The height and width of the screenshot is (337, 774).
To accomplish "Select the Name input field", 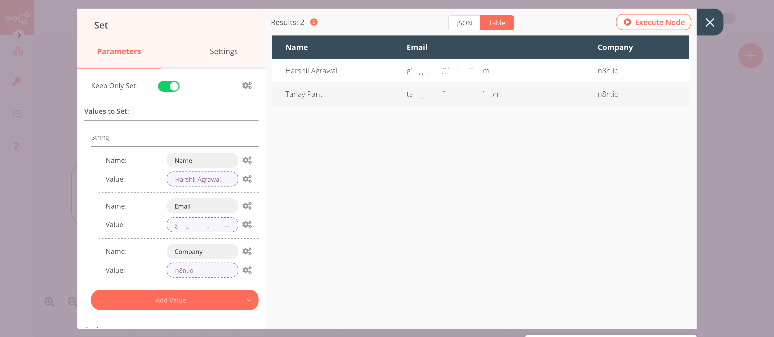I will tap(202, 160).
